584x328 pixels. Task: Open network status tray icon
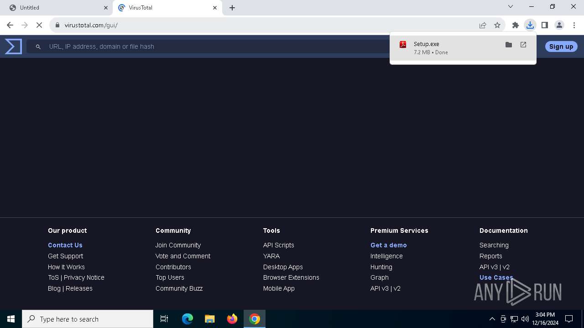click(x=514, y=319)
